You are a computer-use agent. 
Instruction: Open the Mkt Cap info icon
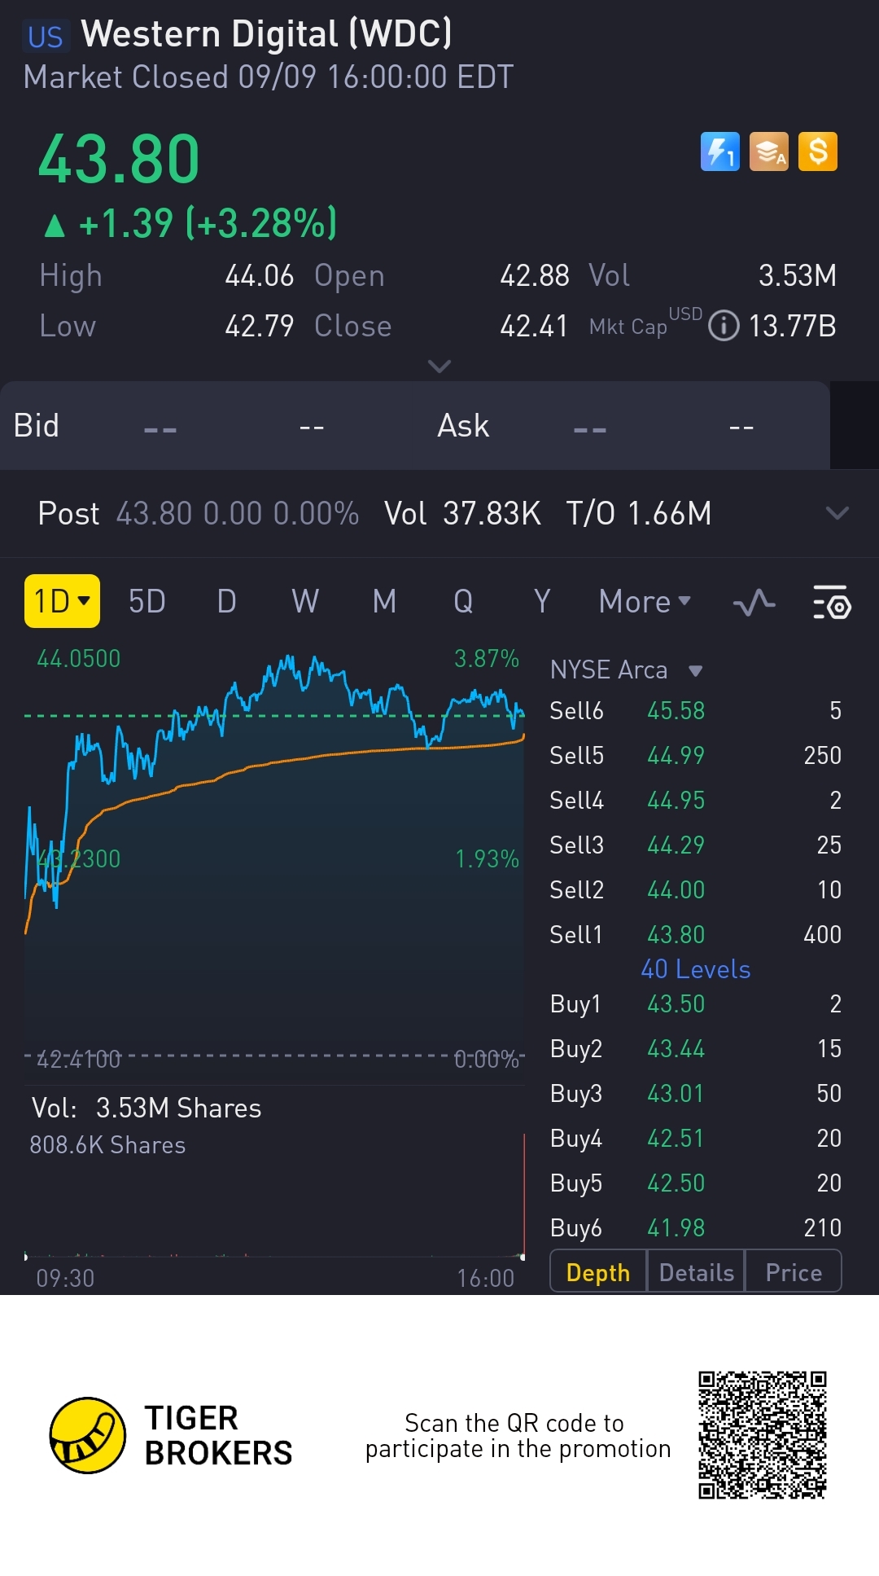(x=724, y=326)
